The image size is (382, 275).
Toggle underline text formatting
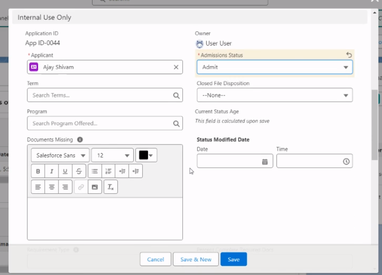[x=65, y=171]
